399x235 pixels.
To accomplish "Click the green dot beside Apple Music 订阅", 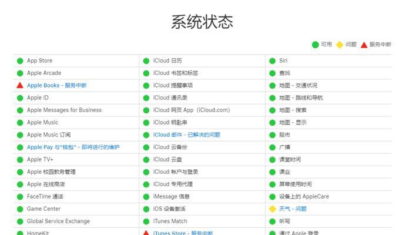I will pos(20,135).
